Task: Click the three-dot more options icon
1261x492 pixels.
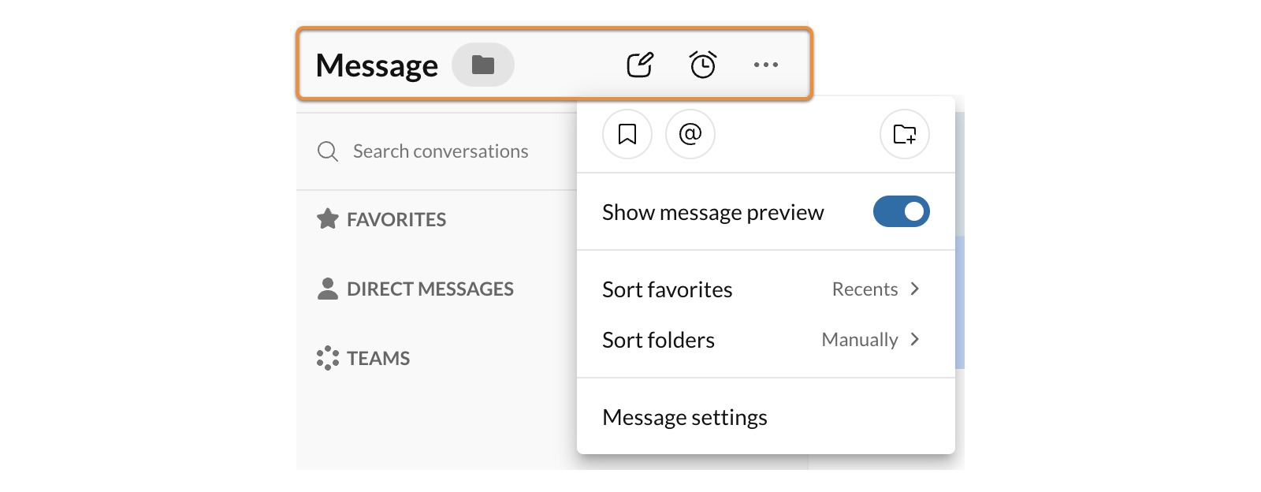Action: [x=765, y=65]
